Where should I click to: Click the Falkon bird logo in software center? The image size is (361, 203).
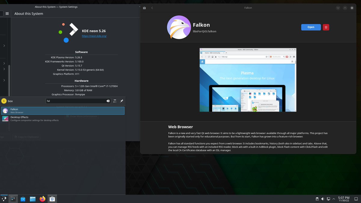click(179, 27)
